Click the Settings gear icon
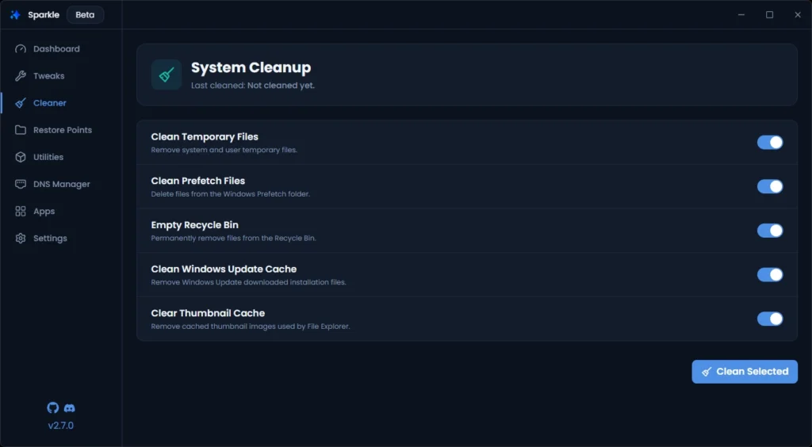812x447 pixels. 21,239
